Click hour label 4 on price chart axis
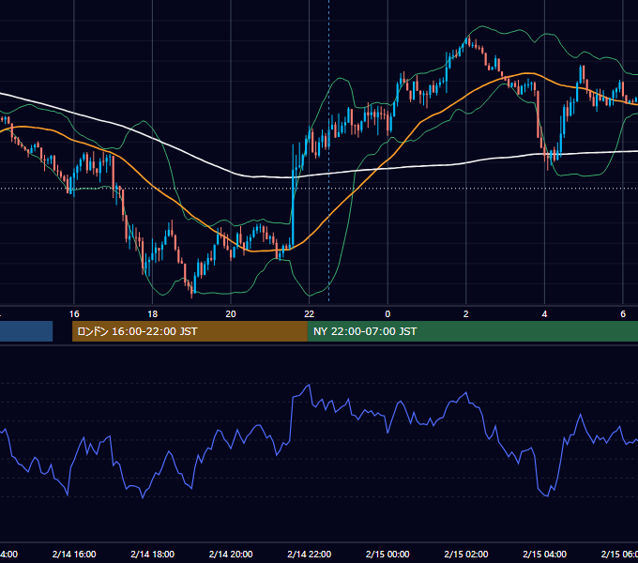This screenshot has width=638, height=563. point(544,314)
